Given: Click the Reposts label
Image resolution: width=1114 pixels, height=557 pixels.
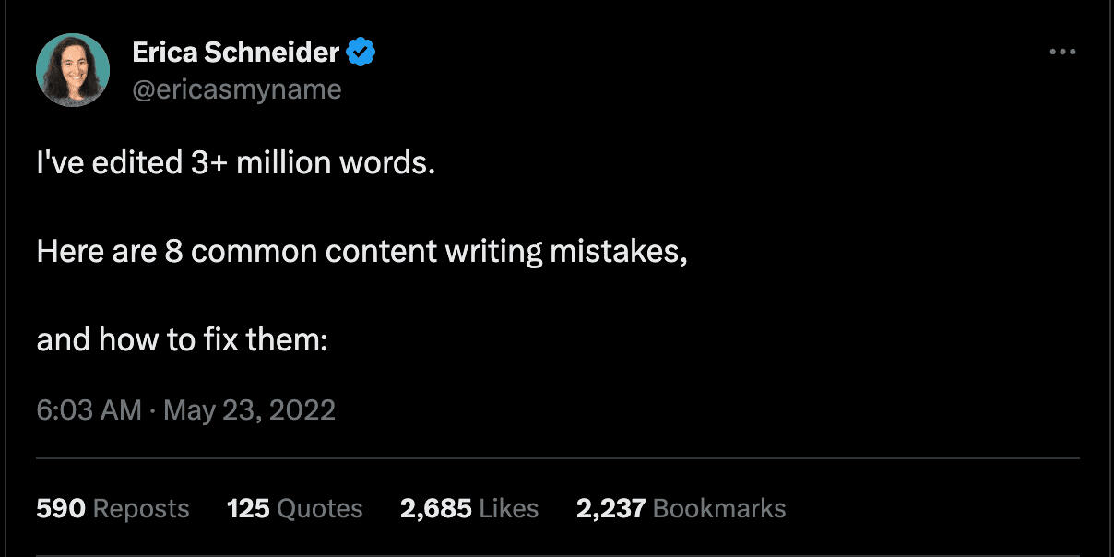Looking at the screenshot, I should click(141, 508).
